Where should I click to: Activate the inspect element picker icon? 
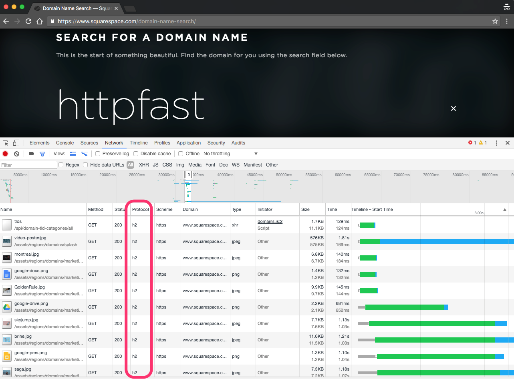tap(6, 143)
